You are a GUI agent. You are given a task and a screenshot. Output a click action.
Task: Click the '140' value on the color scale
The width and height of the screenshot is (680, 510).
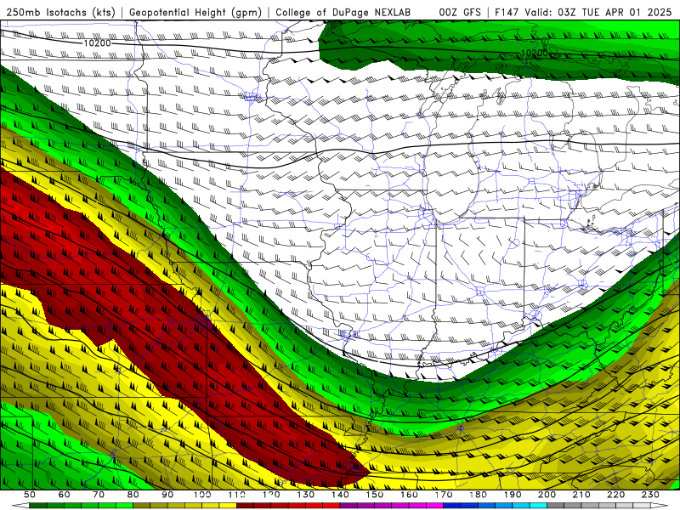[340, 495]
